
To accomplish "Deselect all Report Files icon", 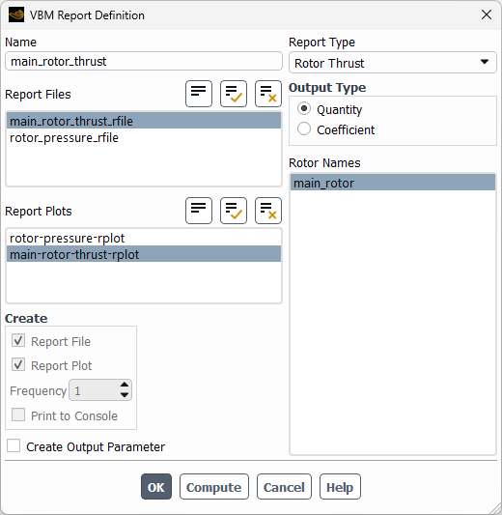I will click(268, 94).
